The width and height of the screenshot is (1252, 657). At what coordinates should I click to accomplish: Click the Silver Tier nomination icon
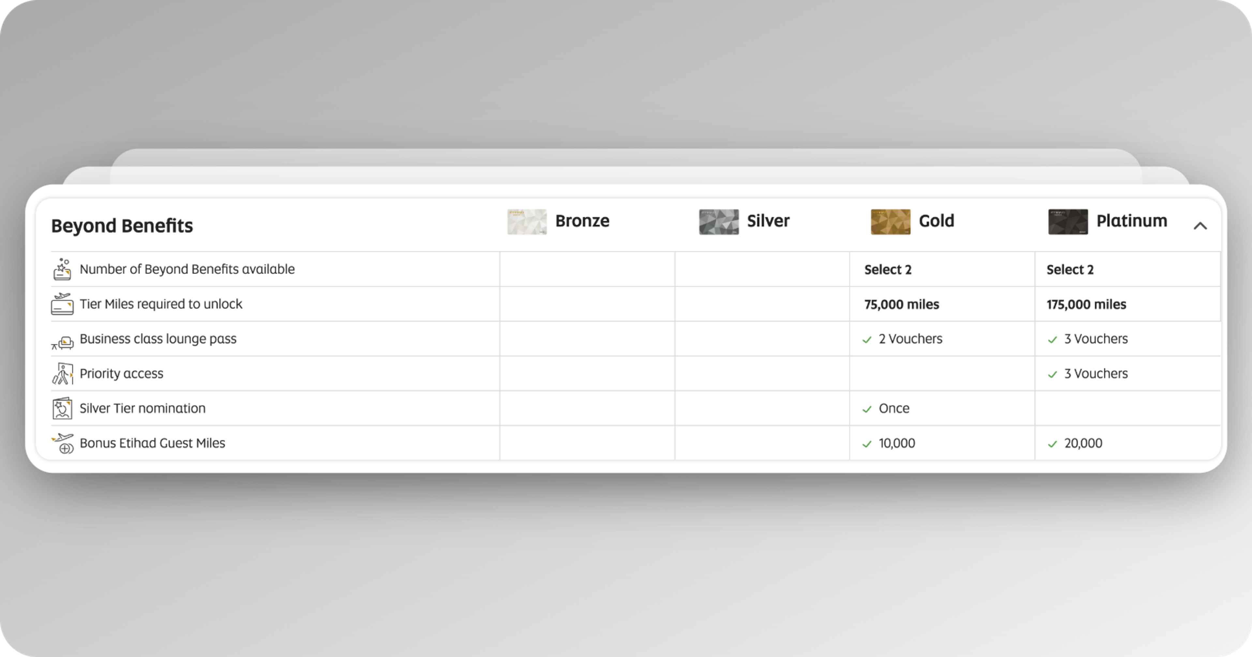(62, 408)
